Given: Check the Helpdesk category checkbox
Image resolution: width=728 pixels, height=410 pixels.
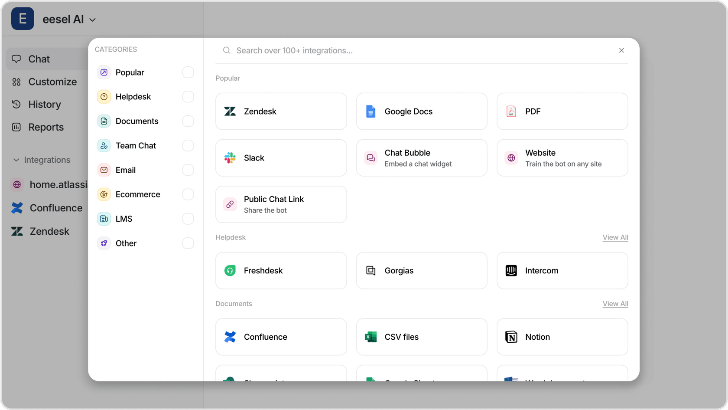Looking at the screenshot, I should (x=188, y=97).
